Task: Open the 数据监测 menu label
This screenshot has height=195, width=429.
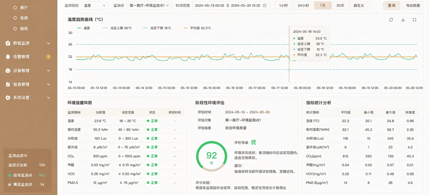Action: (x=21, y=43)
